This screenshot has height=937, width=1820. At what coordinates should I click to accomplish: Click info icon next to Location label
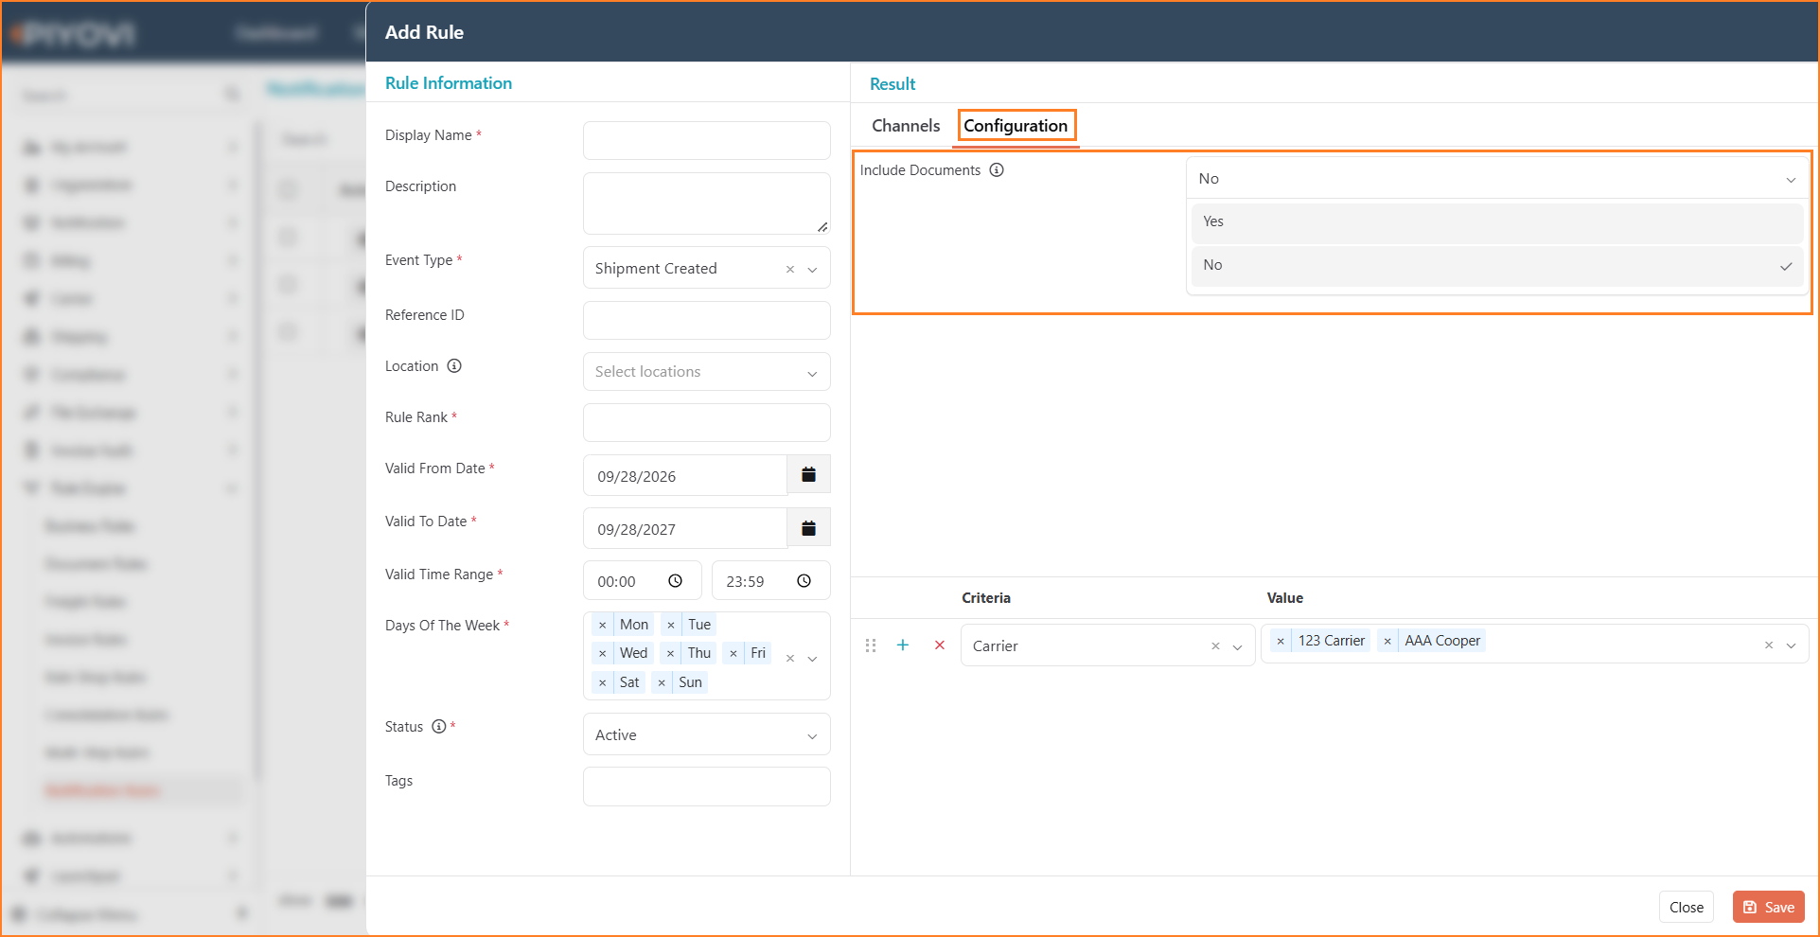(x=454, y=366)
